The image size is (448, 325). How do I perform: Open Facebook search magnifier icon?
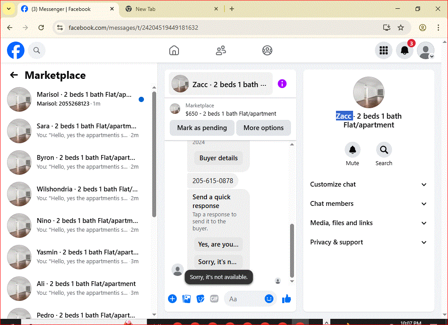click(x=37, y=50)
